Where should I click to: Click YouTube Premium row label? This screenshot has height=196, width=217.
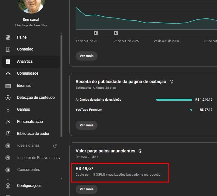point(89,110)
